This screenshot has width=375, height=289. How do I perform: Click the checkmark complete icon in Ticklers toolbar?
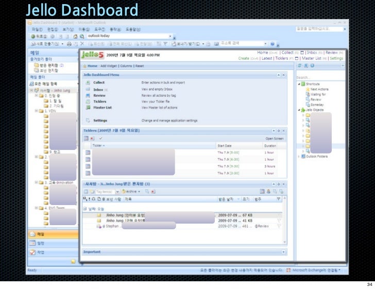click(x=100, y=138)
